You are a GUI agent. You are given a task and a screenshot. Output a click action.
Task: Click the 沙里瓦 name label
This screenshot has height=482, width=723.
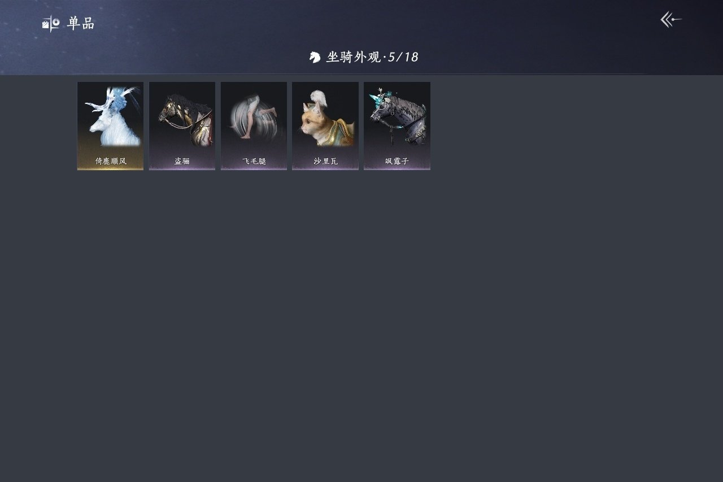[x=325, y=161]
